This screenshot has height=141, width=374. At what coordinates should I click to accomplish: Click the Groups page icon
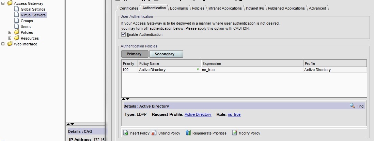(x=16, y=20)
